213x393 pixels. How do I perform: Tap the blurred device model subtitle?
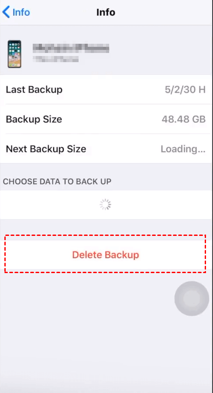point(56,59)
